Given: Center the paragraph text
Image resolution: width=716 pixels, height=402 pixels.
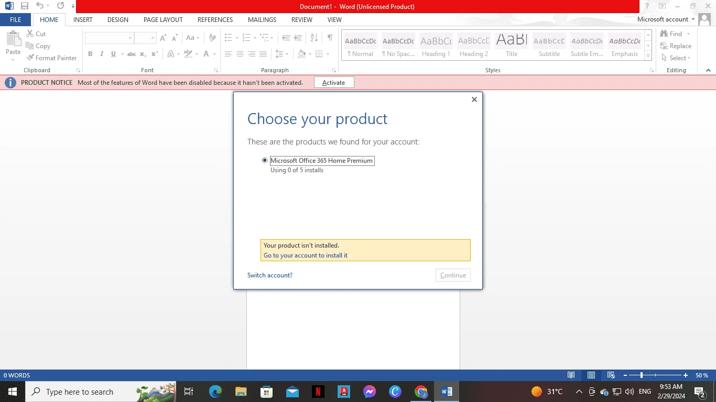Looking at the screenshot, I should [240, 54].
